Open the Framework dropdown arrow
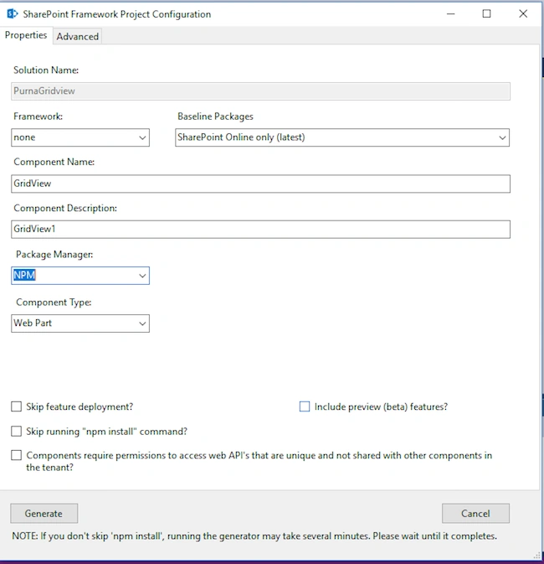The width and height of the screenshot is (544, 564). 142,137
